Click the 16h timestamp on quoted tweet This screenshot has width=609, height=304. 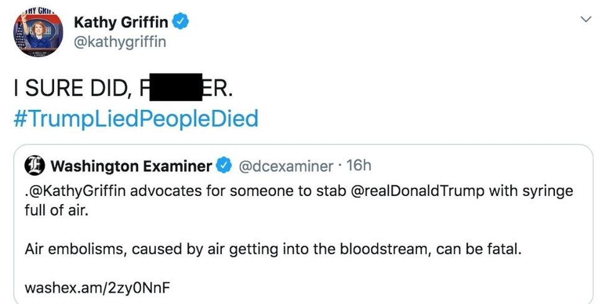(x=359, y=166)
